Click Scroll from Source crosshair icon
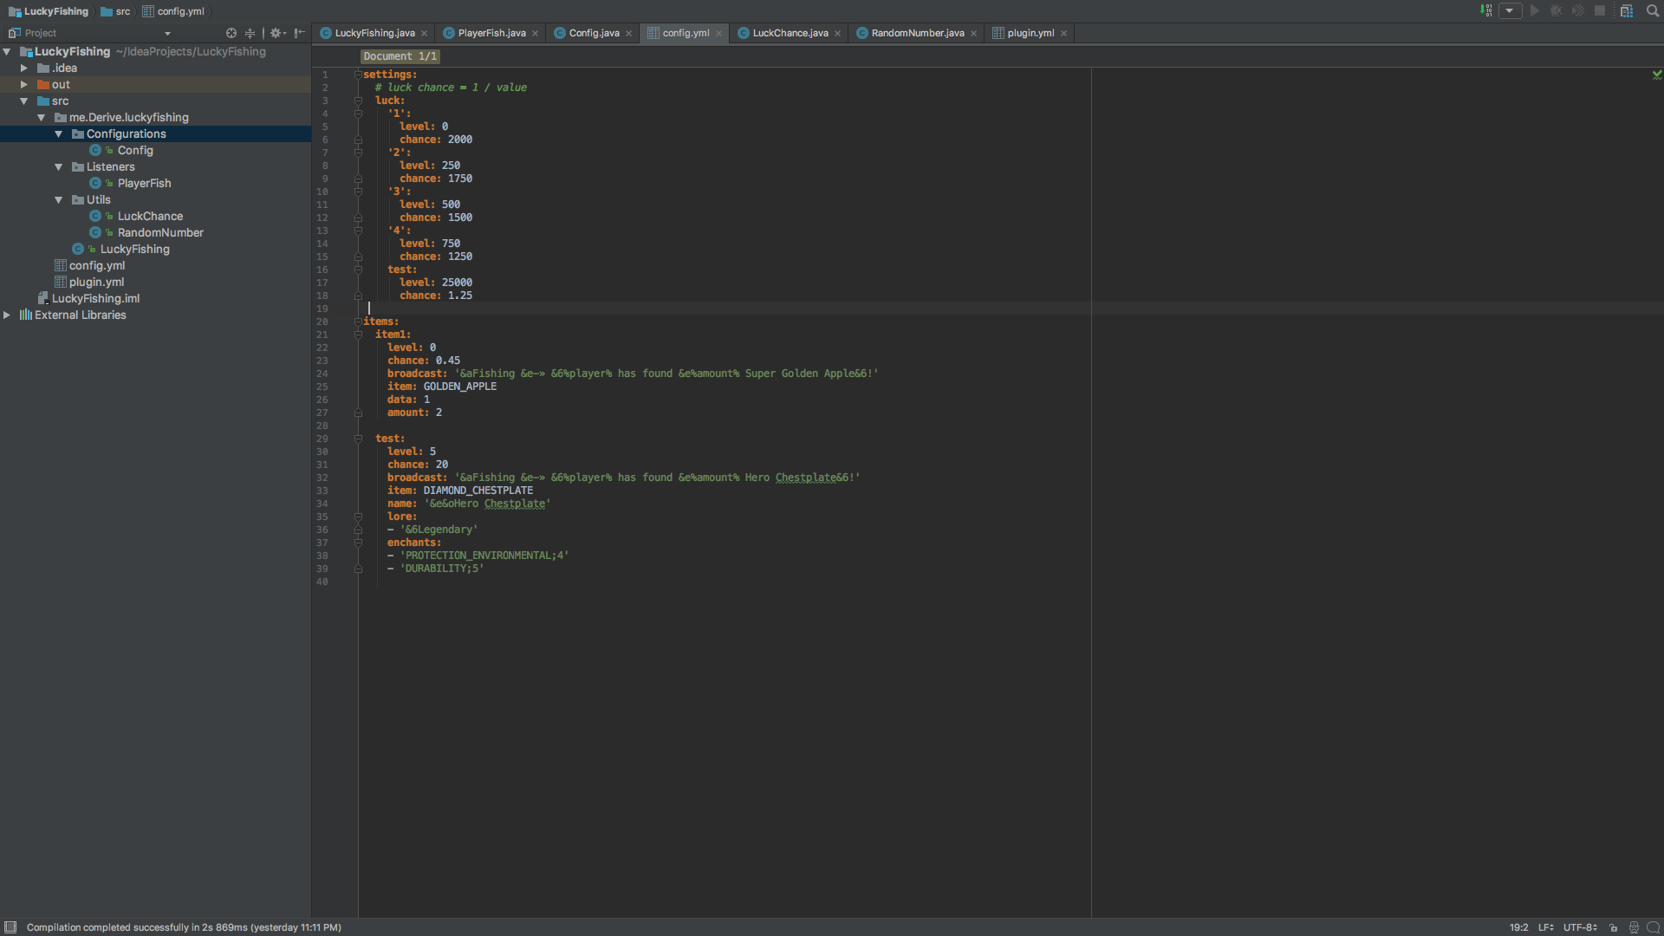The image size is (1664, 936). [231, 33]
